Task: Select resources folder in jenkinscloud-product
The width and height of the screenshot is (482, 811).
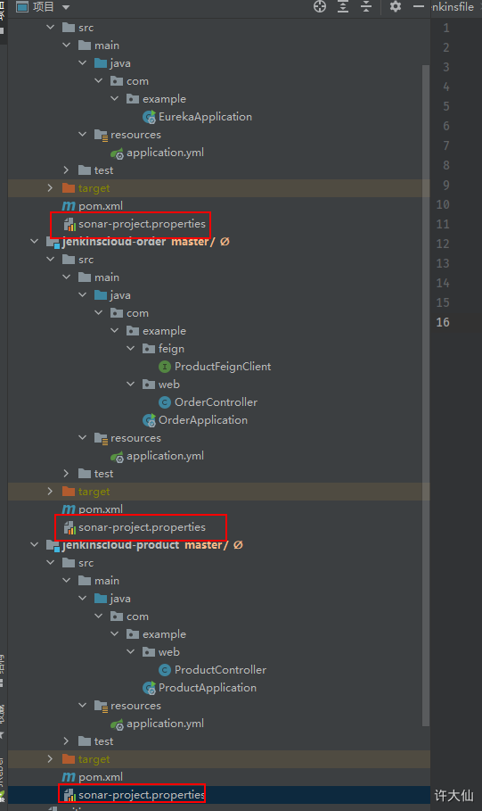Action: point(135,706)
